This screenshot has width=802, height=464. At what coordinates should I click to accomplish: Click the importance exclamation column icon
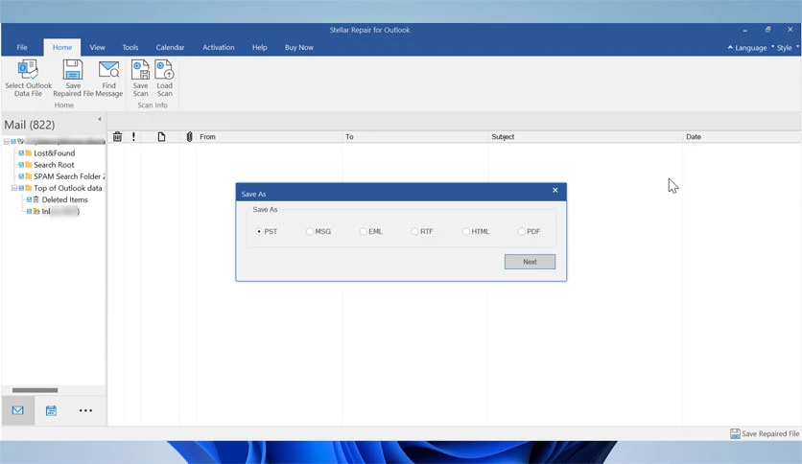coord(133,136)
